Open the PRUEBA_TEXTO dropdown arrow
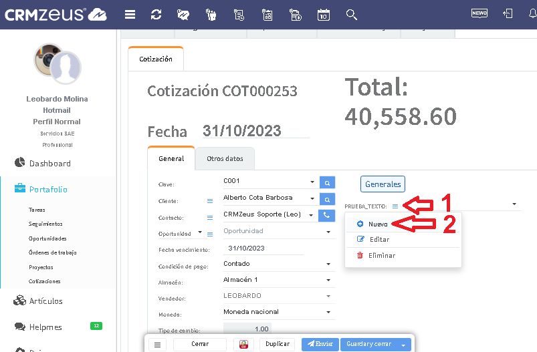Screen dimensions: 537x352 point(514,204)
